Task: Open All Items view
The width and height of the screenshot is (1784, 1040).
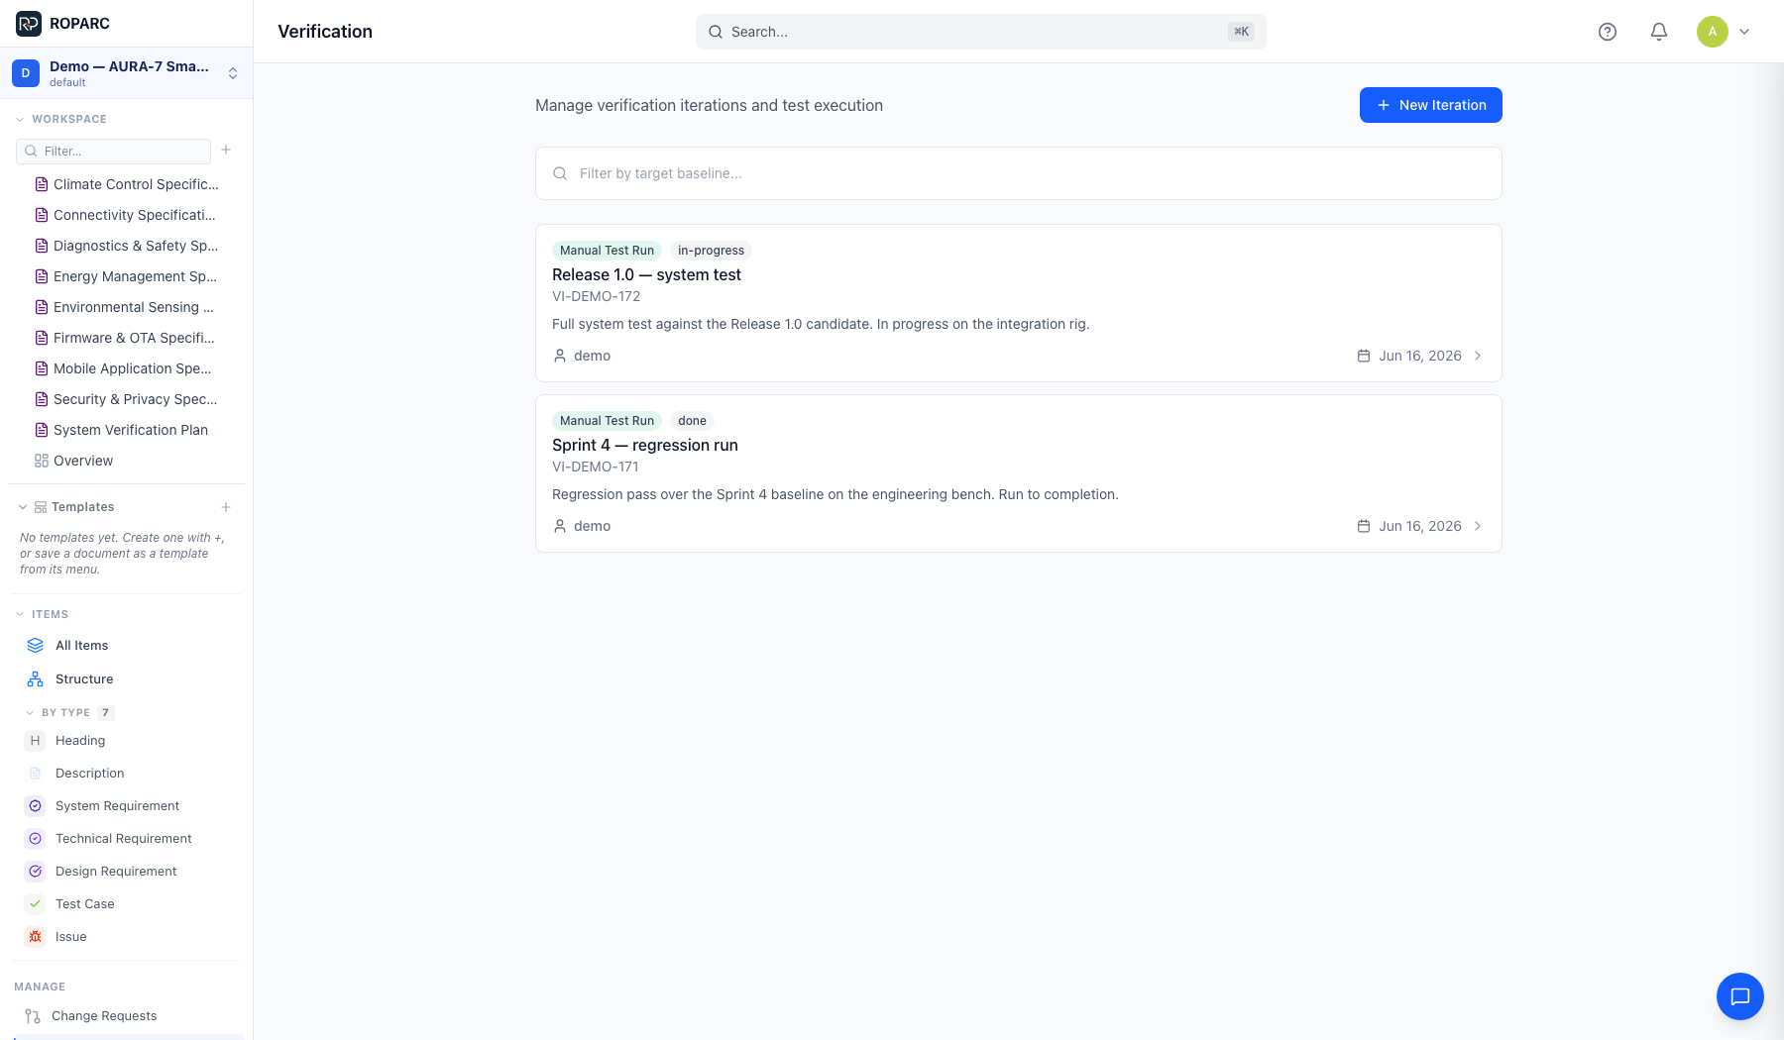Action: pos(126,645)
